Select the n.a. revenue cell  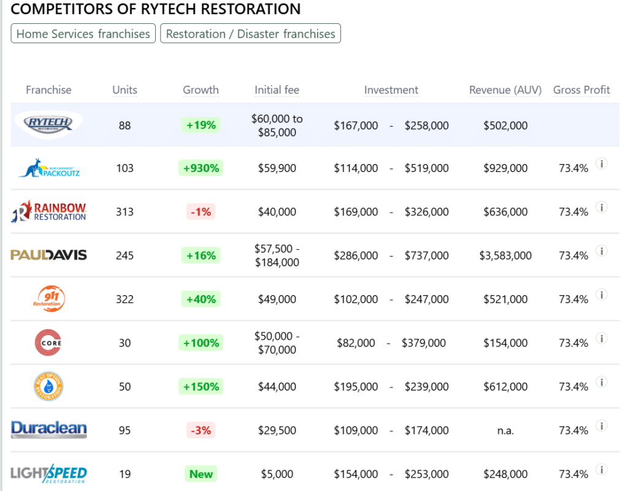coord(505,430)
